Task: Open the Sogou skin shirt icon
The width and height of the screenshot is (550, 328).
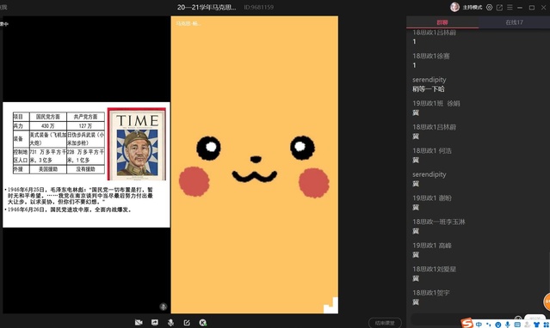Action: tap(536, 325)
